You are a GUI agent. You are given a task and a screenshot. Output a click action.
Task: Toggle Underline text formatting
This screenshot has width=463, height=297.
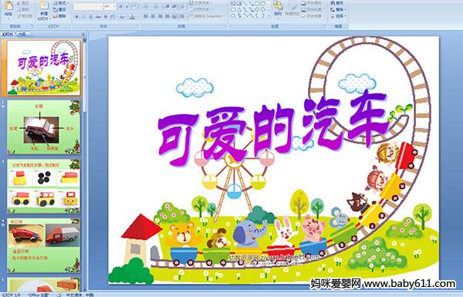pos(91,17)
